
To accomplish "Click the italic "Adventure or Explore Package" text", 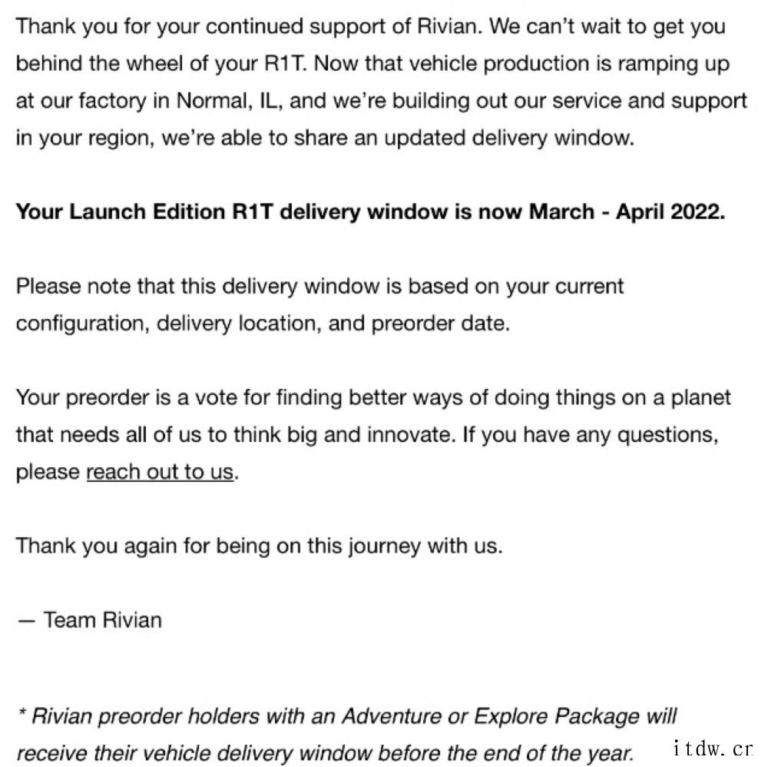I will click(491, 716).
